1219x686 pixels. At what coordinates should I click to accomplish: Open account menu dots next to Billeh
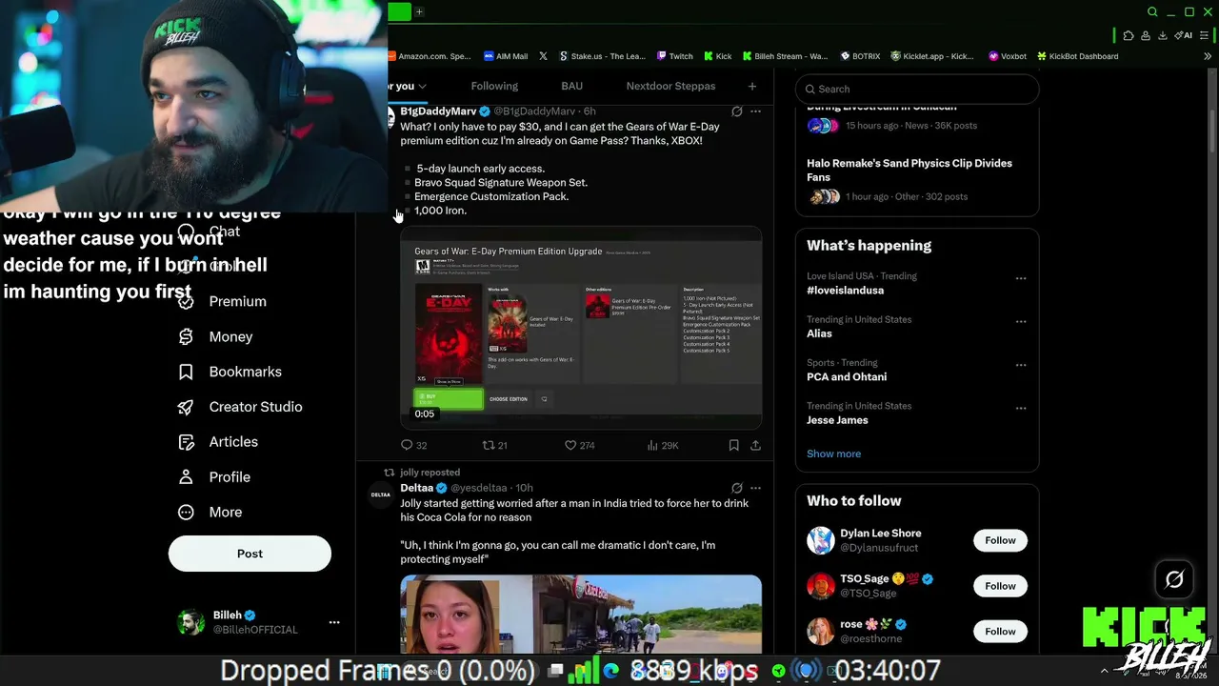click(x=334, y=622)
